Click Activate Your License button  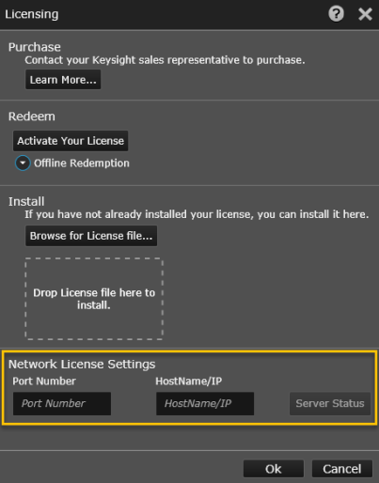pos(71,141)
